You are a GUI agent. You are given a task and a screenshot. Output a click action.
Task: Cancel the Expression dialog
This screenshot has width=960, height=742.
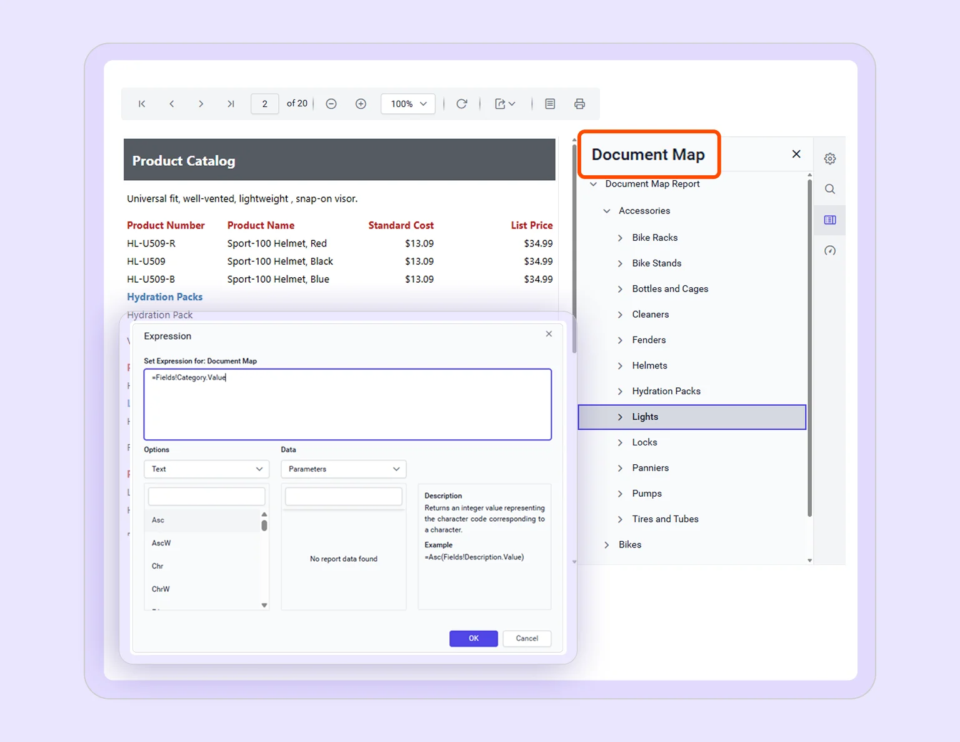[x=526, y=638]
